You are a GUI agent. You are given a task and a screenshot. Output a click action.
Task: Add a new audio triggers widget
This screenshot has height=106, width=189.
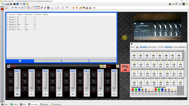pyautogui.click(x=45, y=8)
